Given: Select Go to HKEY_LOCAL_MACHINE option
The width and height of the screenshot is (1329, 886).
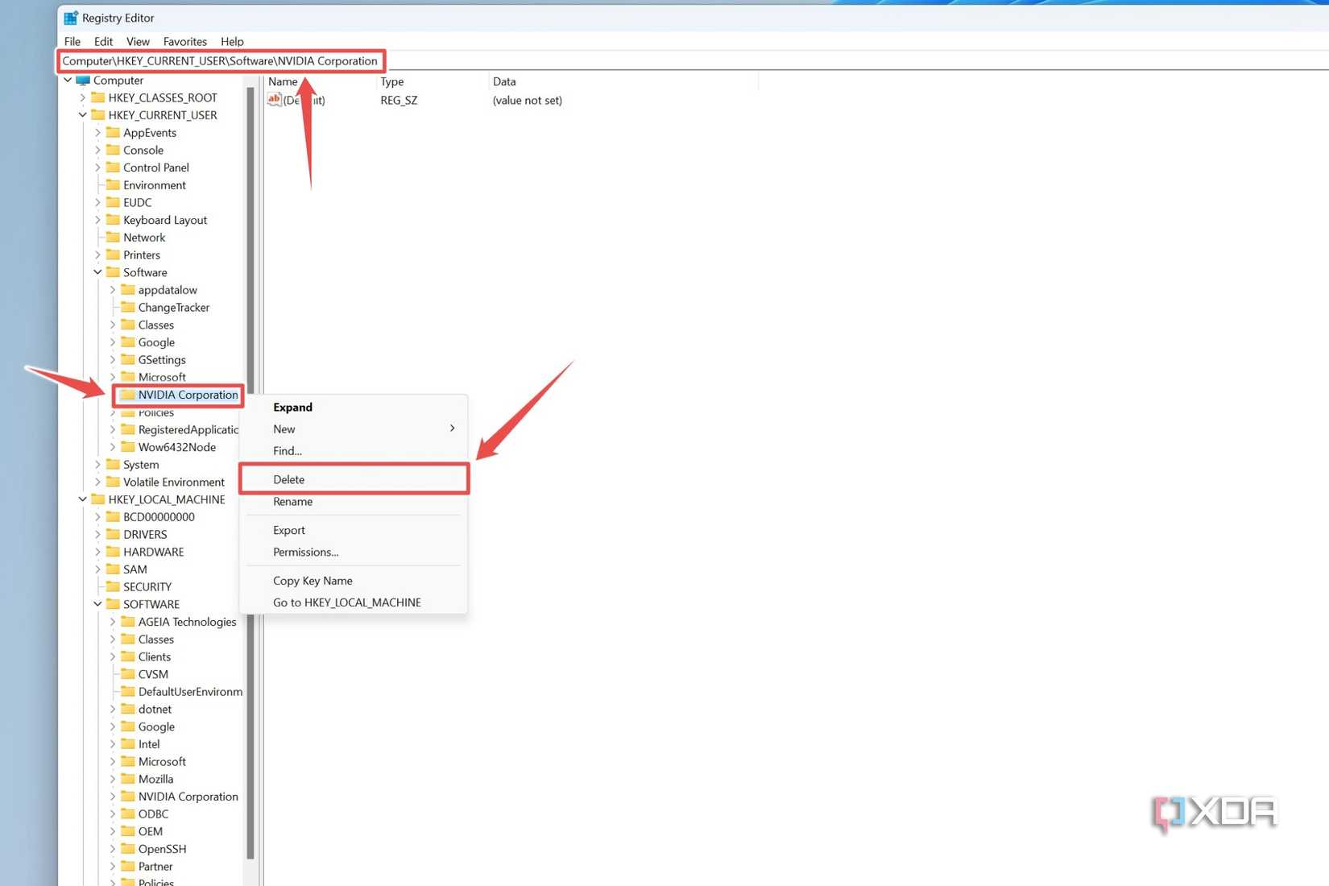Looking at the screenshot, I should pyautogui.click(x=346, y=602).
